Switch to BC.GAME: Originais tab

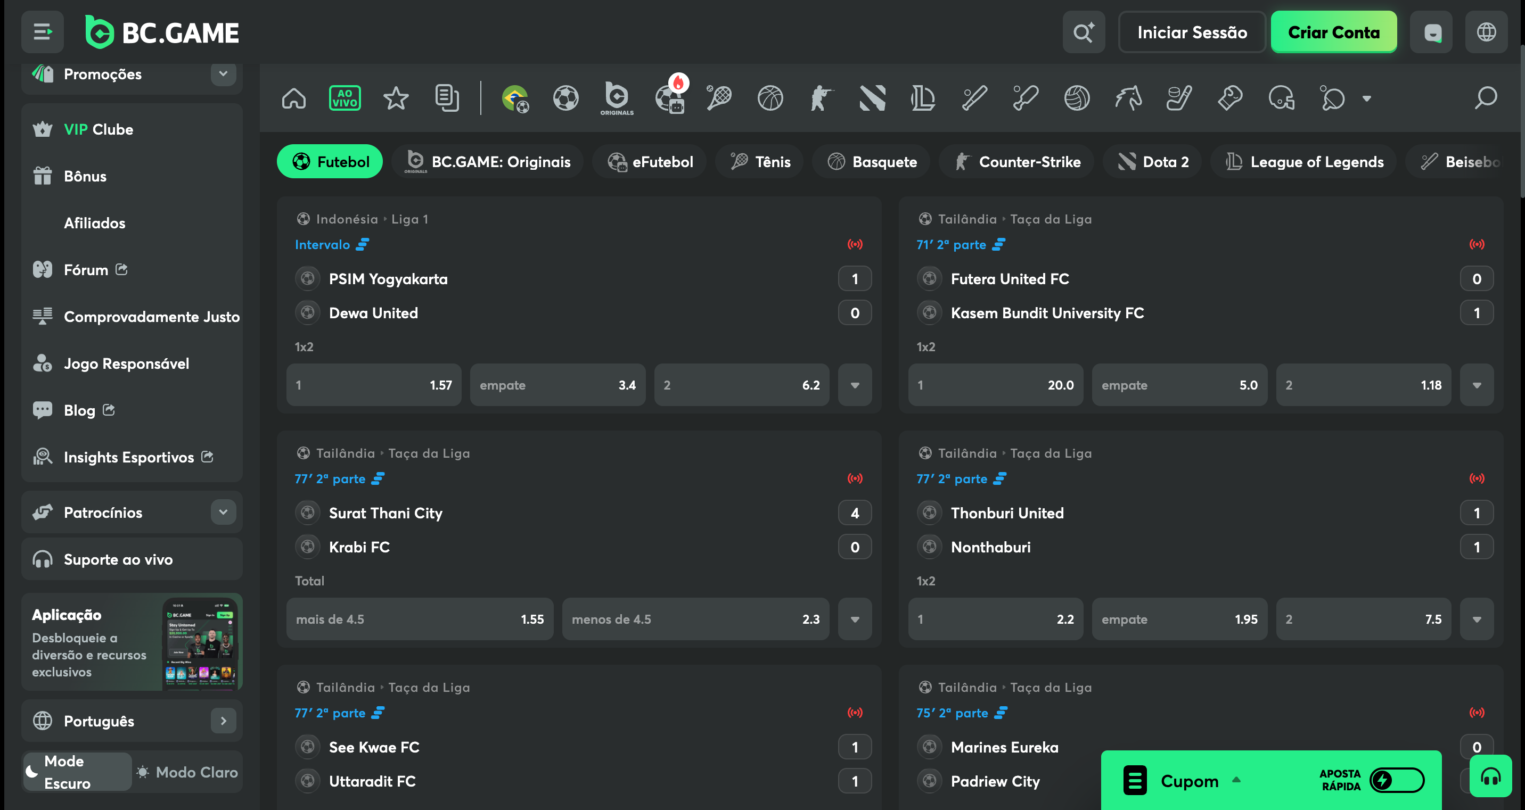pyautogui.click(x=488, y=162)
